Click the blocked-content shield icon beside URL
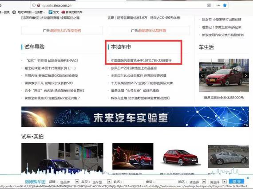253x189 pixels. click(x=39, y=5)
